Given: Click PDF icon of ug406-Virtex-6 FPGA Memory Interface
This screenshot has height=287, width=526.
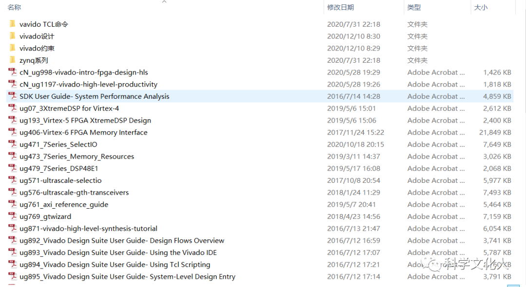Looking at the screenshot, I should pos(12,132).
